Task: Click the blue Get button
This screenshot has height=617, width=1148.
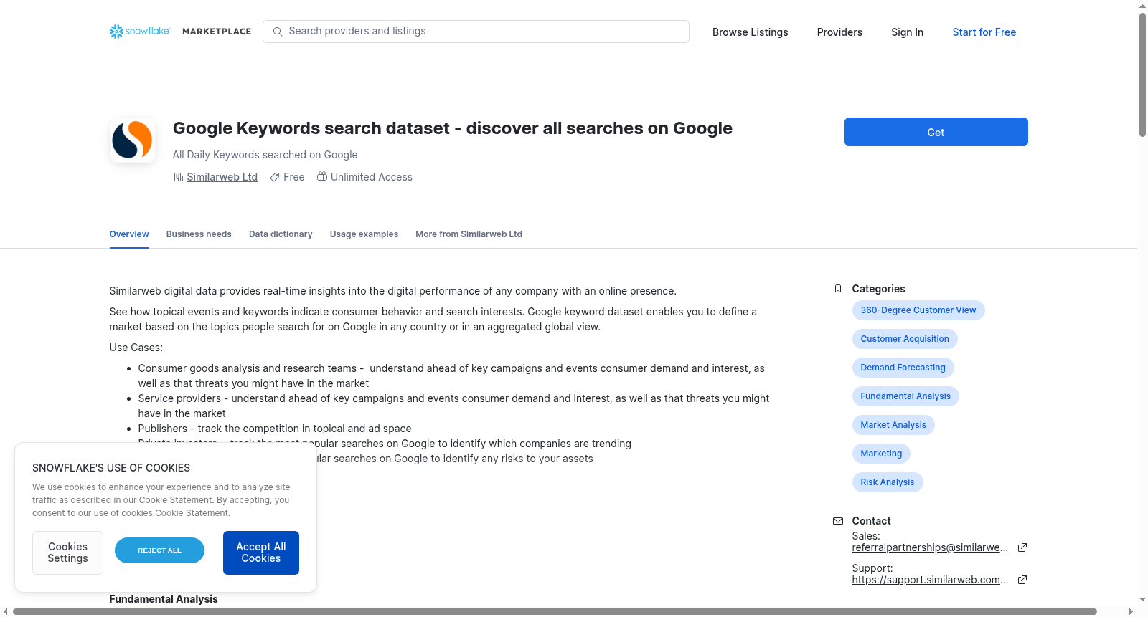Action: [x=936, y=132]
